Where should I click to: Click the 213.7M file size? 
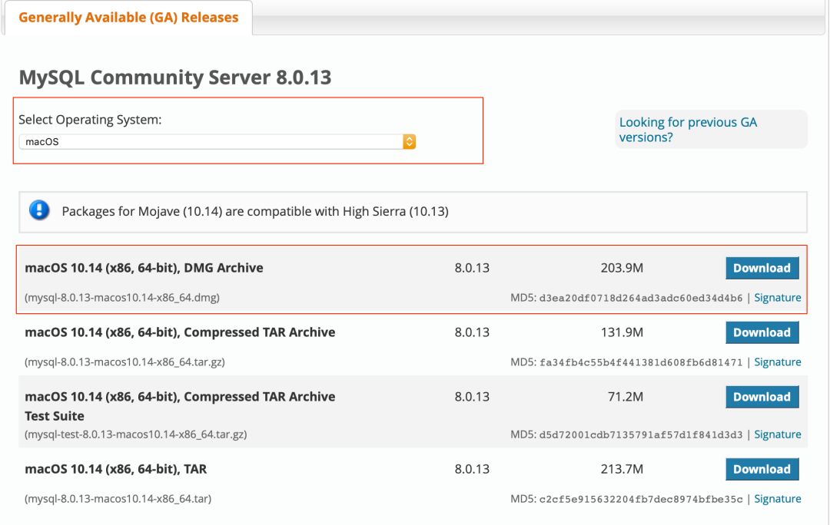point(622,469)
